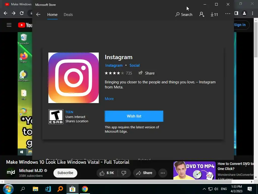Open the Instagram publisher link
The image size is (258, 194).
(x=114, y=65)
